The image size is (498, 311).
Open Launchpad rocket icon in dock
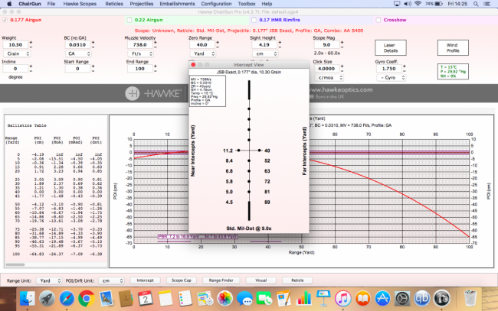[x=47, y=298]
